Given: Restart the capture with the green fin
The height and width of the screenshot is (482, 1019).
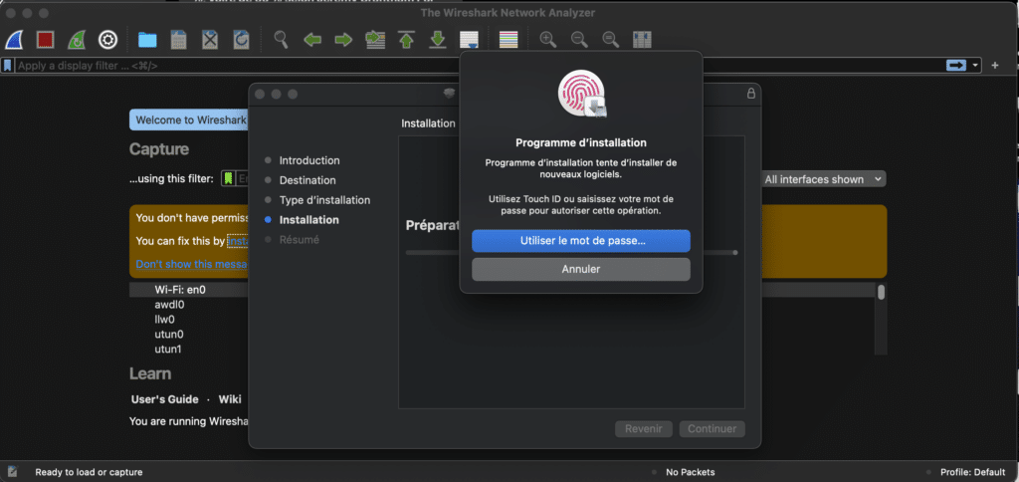Looking at the screenshot, I should (x=77, y=40).
